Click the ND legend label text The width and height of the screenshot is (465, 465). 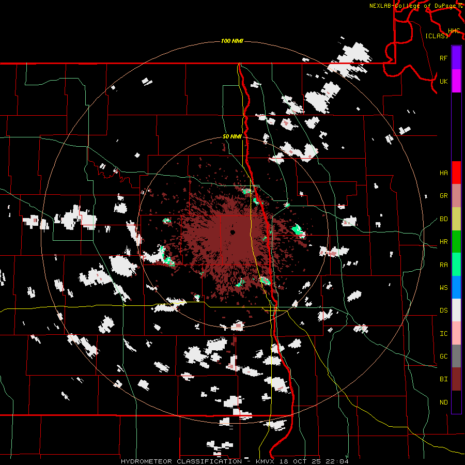(x=443, y=402)
